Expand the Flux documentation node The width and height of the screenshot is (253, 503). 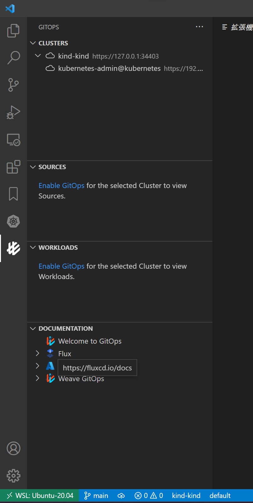[x=37, y=353]
